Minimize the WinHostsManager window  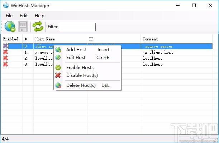[x=178, y=5]
